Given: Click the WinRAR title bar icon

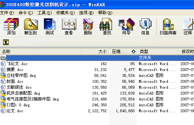Looking at the screenshot, I should tap(2, 5).
